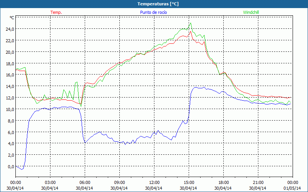This screenshot has height=192, width=308.
Task: Click the Temperaturas [°C] chart title
Action: tap(158, 4)
